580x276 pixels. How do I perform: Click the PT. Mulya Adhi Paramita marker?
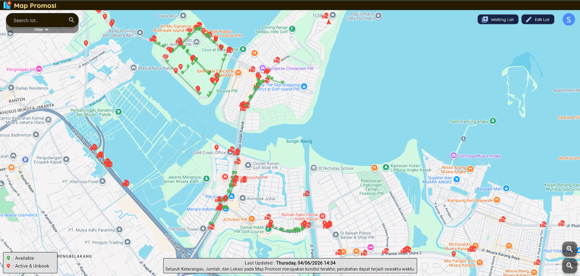tap(119, 230)
